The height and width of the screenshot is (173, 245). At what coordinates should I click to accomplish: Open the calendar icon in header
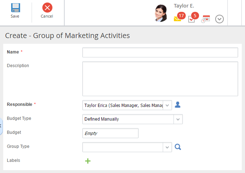pyautogui.click(x=205, y=19)
